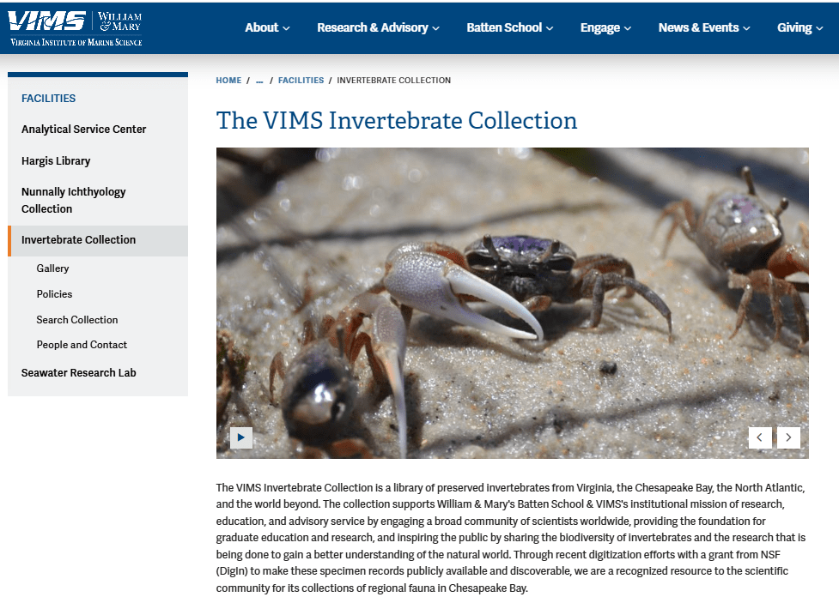Select Invertebrate Collection in sidebar

tap(78, 240)
